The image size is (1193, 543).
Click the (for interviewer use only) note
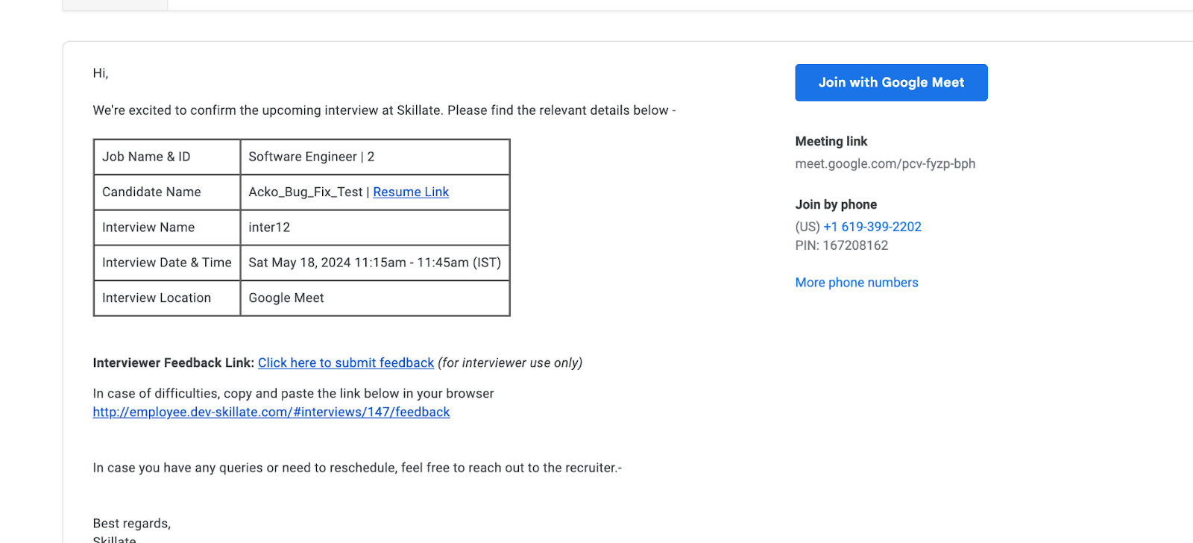click(510, 363)
